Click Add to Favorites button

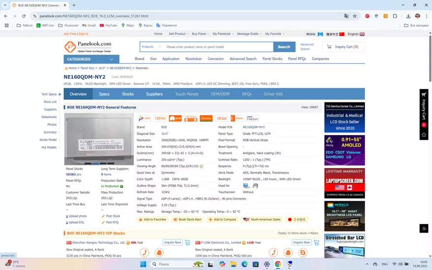[x=152, y=219]
